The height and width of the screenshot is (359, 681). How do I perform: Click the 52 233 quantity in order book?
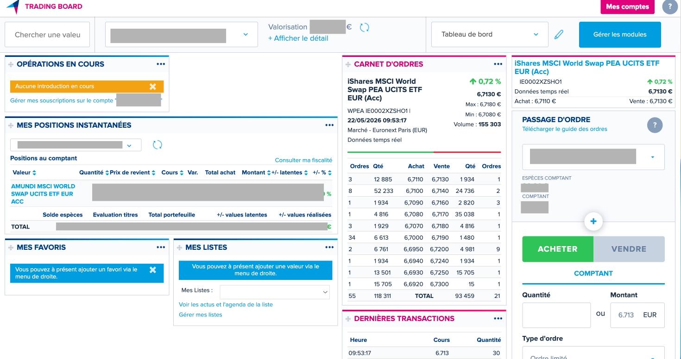coord(384,191)
